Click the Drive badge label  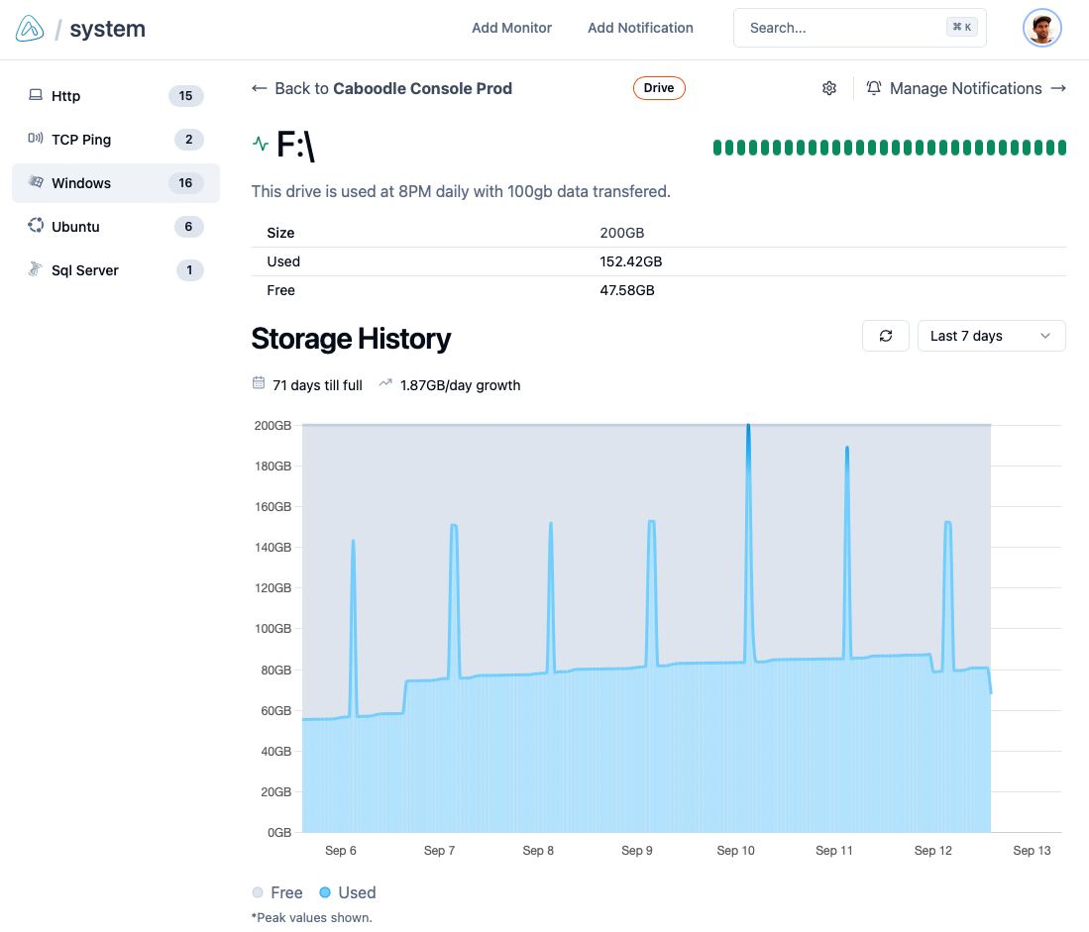coord(659,88)
